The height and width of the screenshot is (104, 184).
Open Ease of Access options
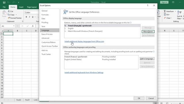tap(49, 34)
